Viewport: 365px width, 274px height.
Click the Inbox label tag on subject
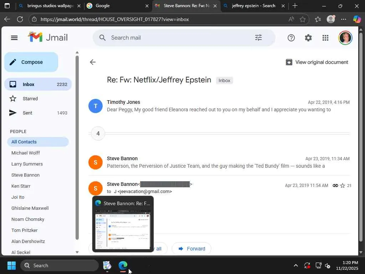(x=224, y=80)
